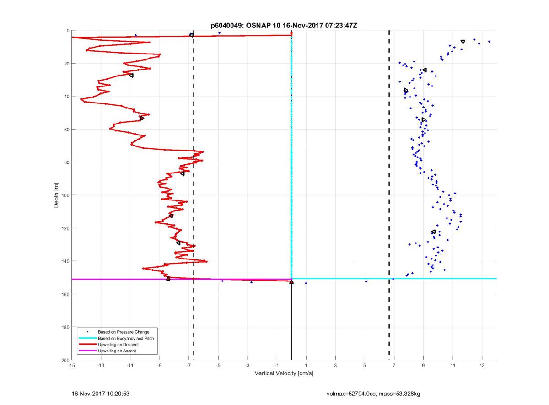Click depth axis tick label 40
549x405 pixels.
(66, 97)
